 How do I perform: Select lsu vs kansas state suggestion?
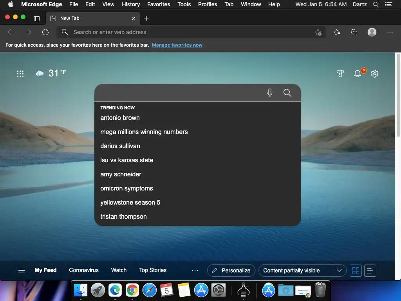(197, 160)
